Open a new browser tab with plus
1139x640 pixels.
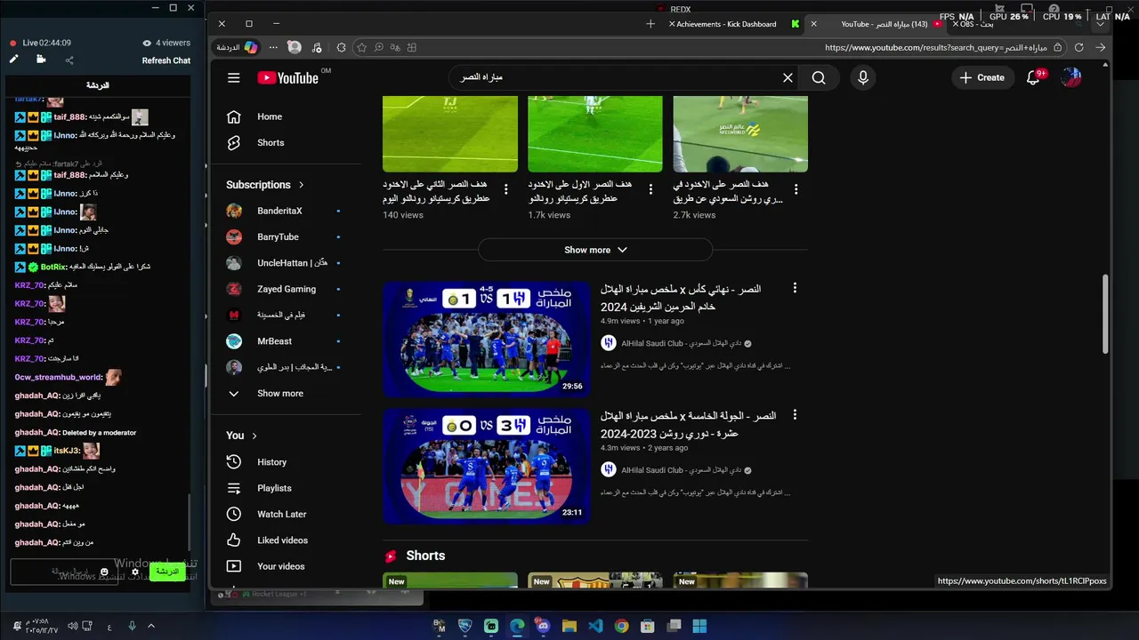click(650, 24)
